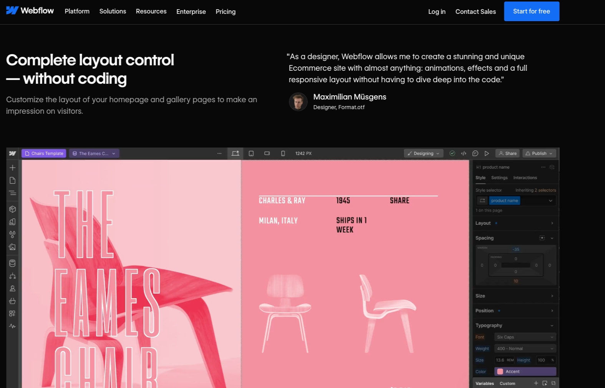The height and width of the screenshot is (388, 605).
Task: Click the Contact Sales link
Action: pyautogui.click(x=476, y=12)
